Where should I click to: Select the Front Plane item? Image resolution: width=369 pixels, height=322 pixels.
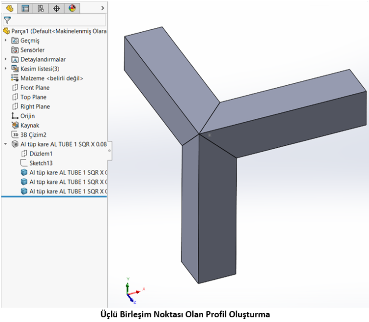(35, 88)
